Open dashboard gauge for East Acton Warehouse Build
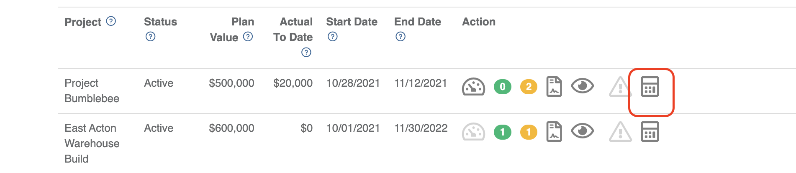Screen dimensions: 796x173 (x=473, y=132)
